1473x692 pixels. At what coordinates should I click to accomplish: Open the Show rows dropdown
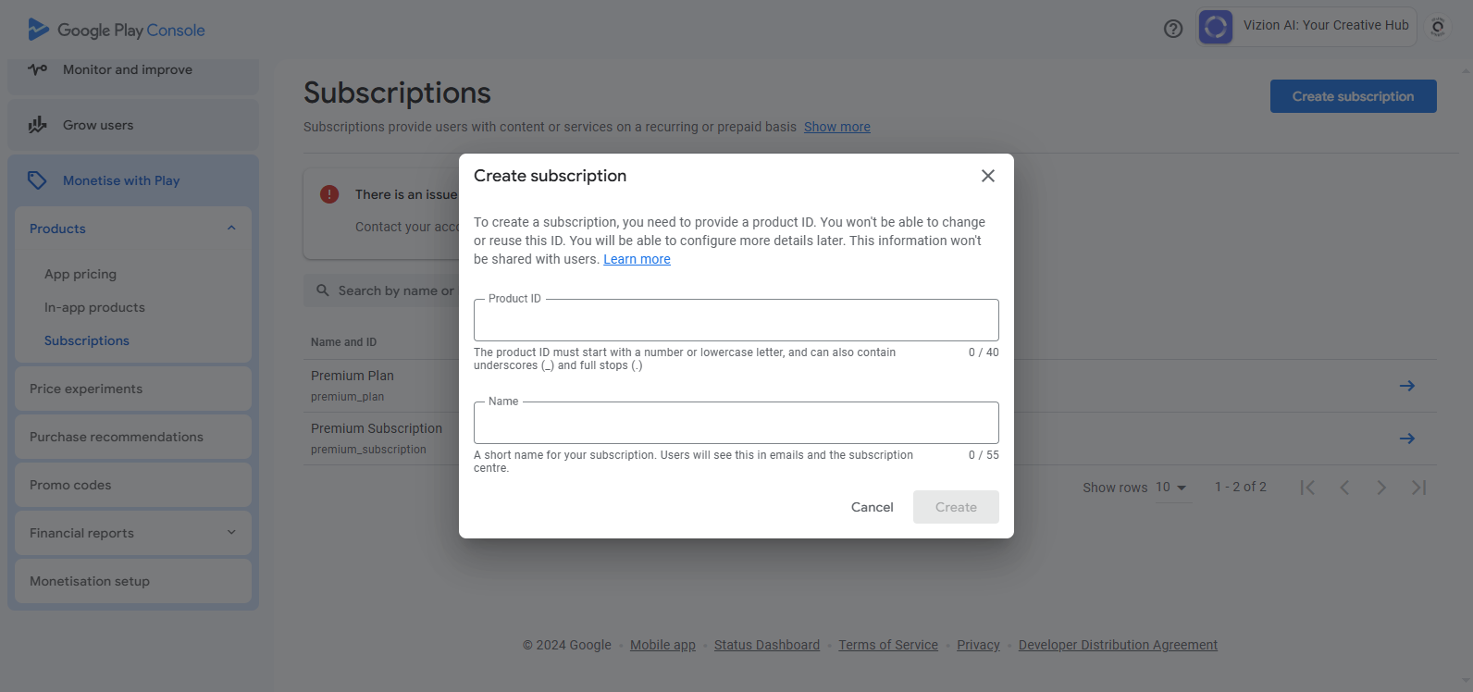click(1170, 488)
